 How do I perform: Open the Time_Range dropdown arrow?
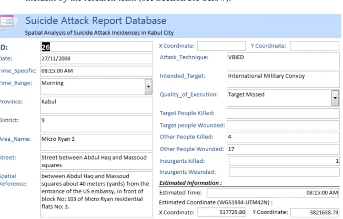(x=148, y=87)
